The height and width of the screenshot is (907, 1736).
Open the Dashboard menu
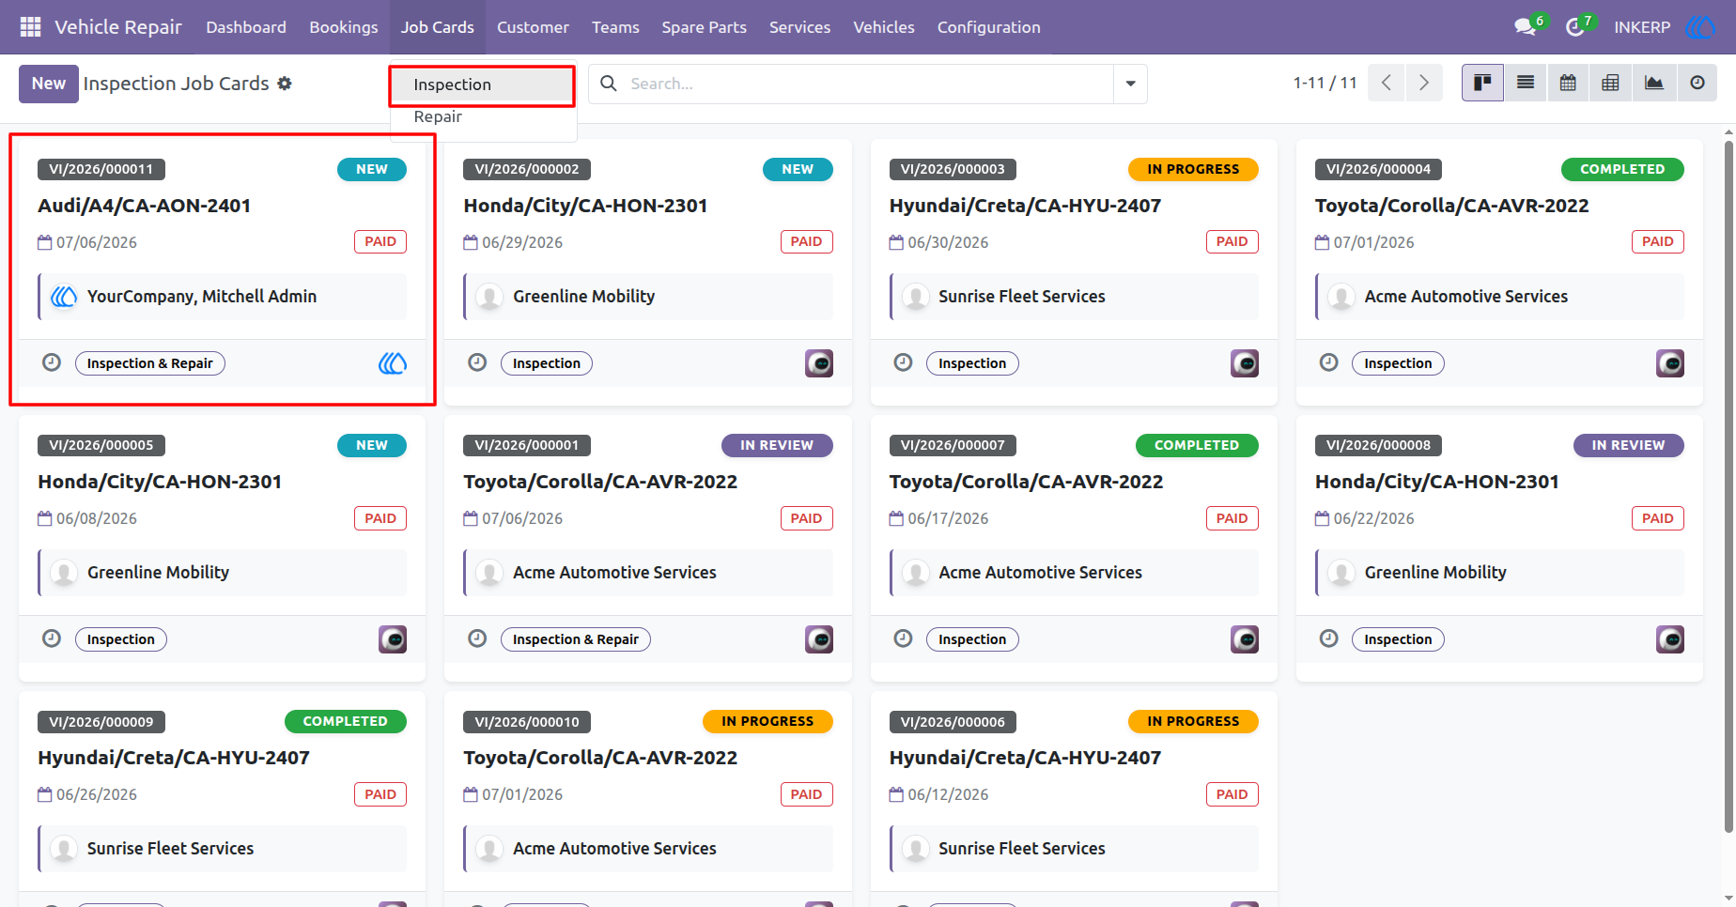tap(246, 27)
